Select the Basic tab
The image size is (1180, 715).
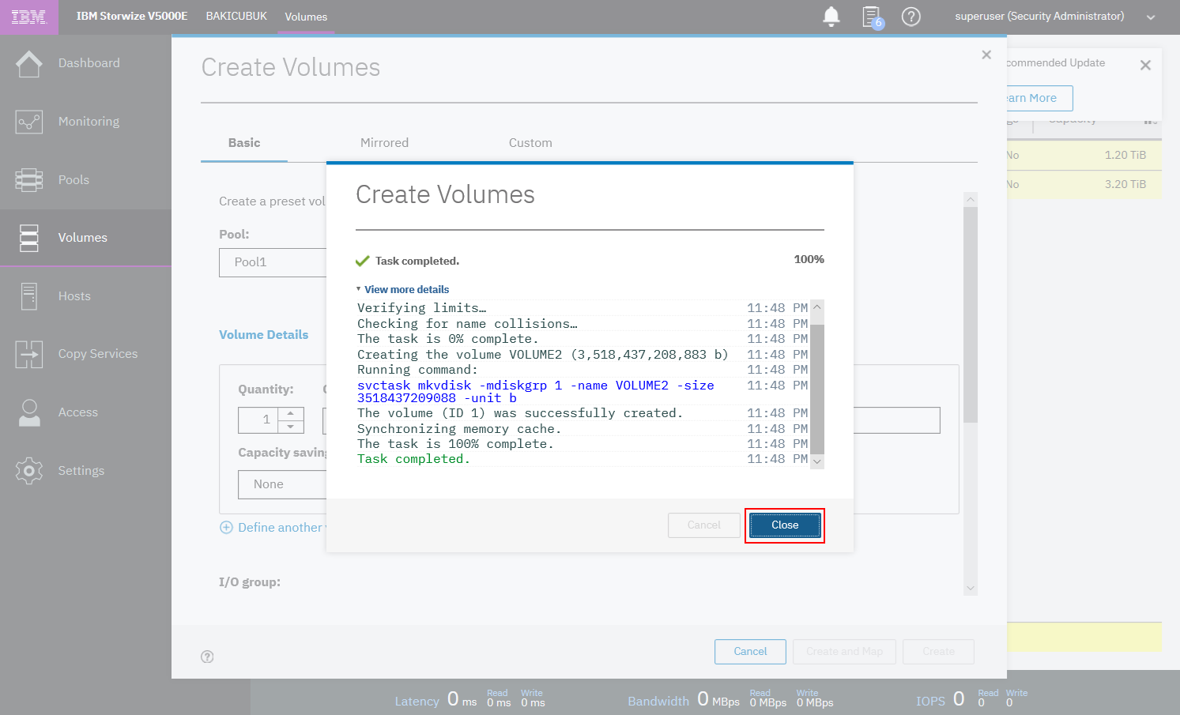244,143
